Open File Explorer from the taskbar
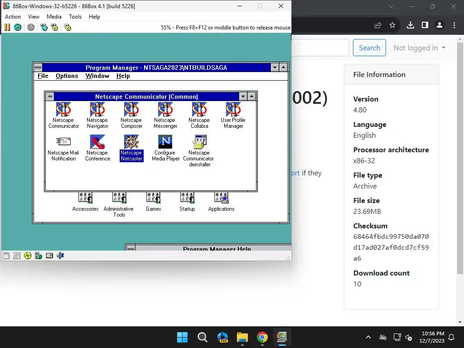Image resolution: width=464 pixels, height=348 pixels. point(242,337)
